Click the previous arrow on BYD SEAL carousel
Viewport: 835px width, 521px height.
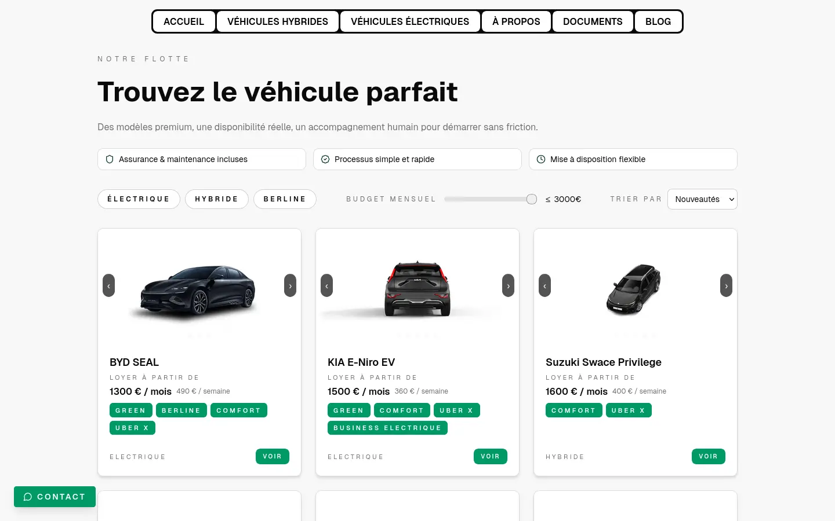[108, 285]
